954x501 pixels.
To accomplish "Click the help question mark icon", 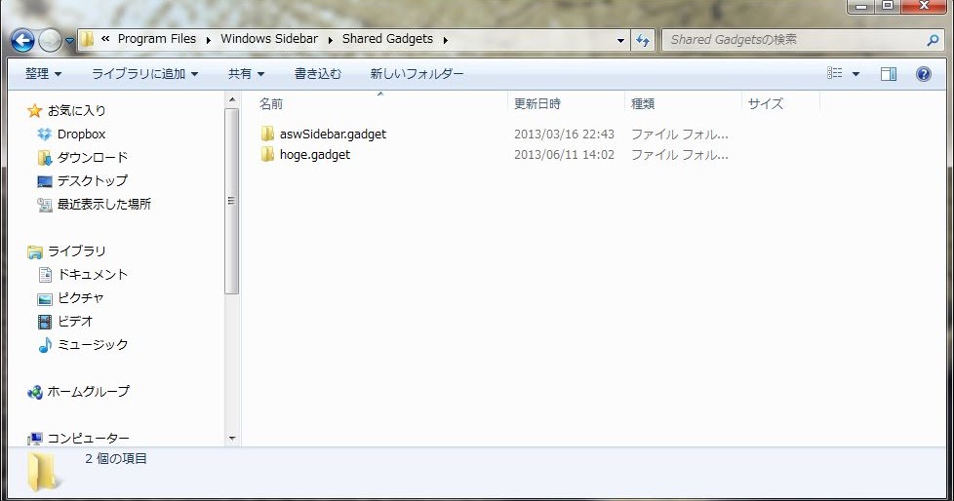I will pyautogui.click(x=923, y=74).
